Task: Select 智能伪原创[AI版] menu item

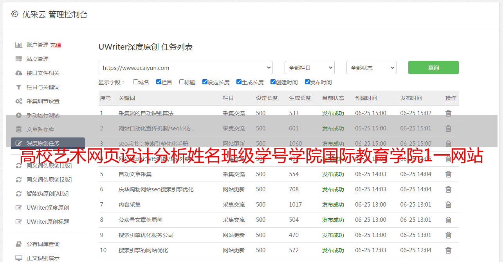Action: (47, 194)
